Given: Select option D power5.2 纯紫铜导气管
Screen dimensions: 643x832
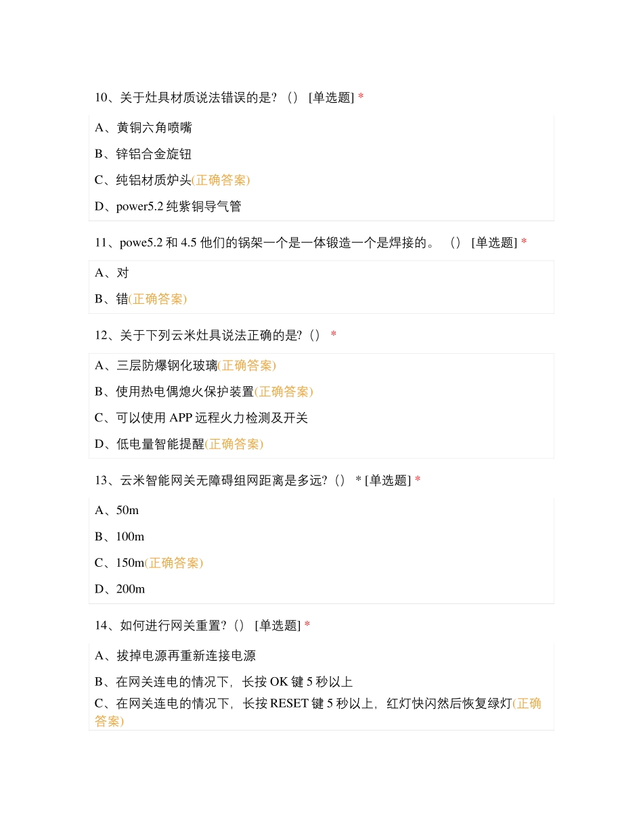Looking at the screenshot, I should [x=168, y=206].
